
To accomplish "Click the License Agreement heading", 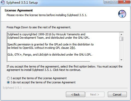I will point(19,10).
